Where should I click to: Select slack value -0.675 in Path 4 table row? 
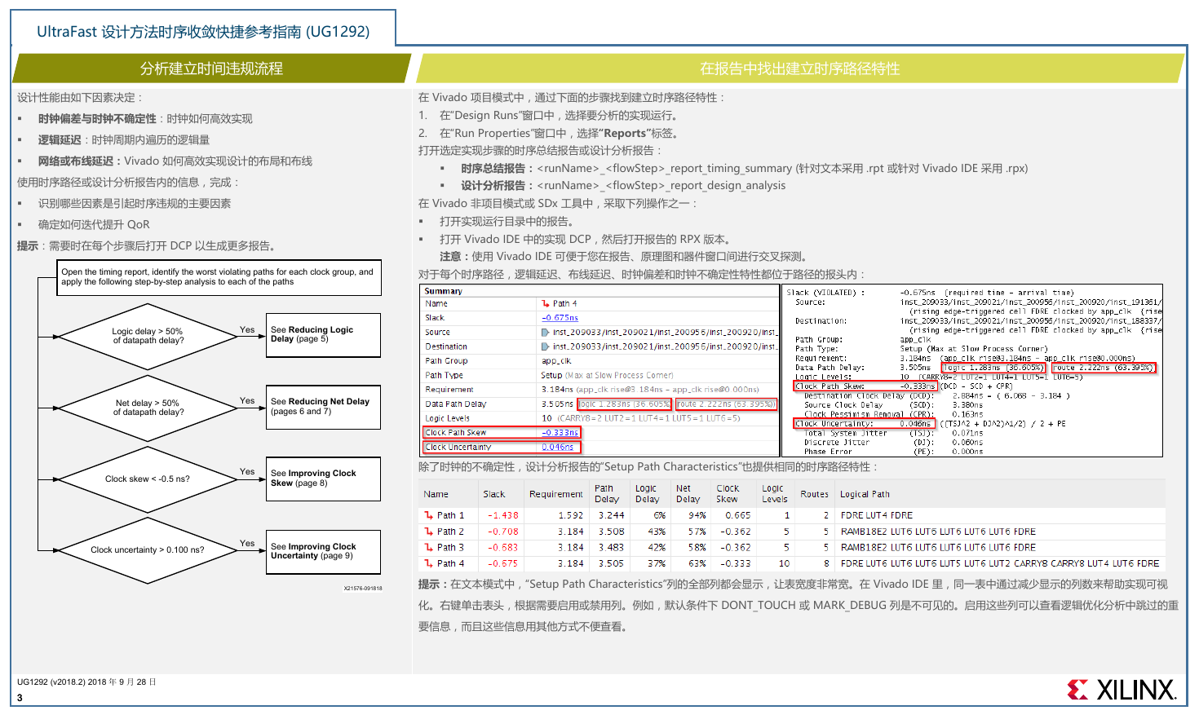pyautogui.click(x=502, y=563)
